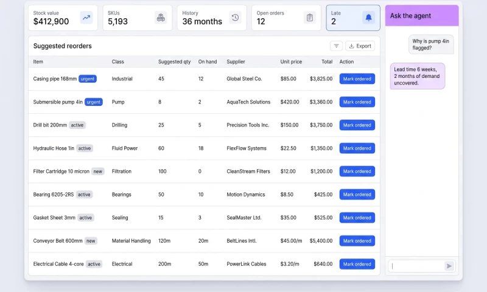The width and height of the screenshot is (487, 292).
Task: Click the urgent badge on Casing pipe 168mm
Action: click(88, 79)
